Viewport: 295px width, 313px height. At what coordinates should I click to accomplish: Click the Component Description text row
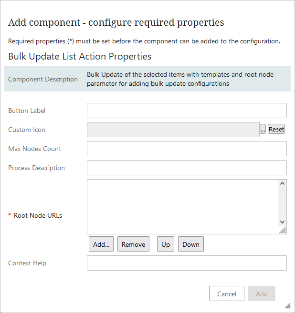(x=147, y=79)
